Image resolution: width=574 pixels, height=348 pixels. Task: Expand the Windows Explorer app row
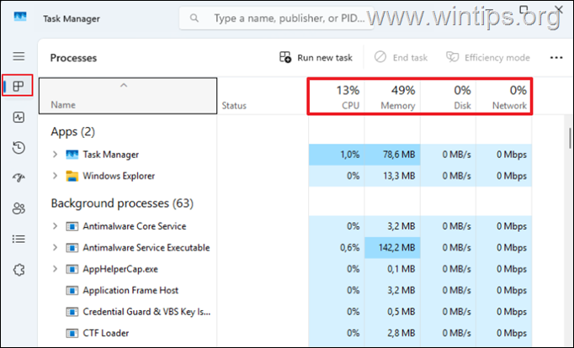pos(55,176)
